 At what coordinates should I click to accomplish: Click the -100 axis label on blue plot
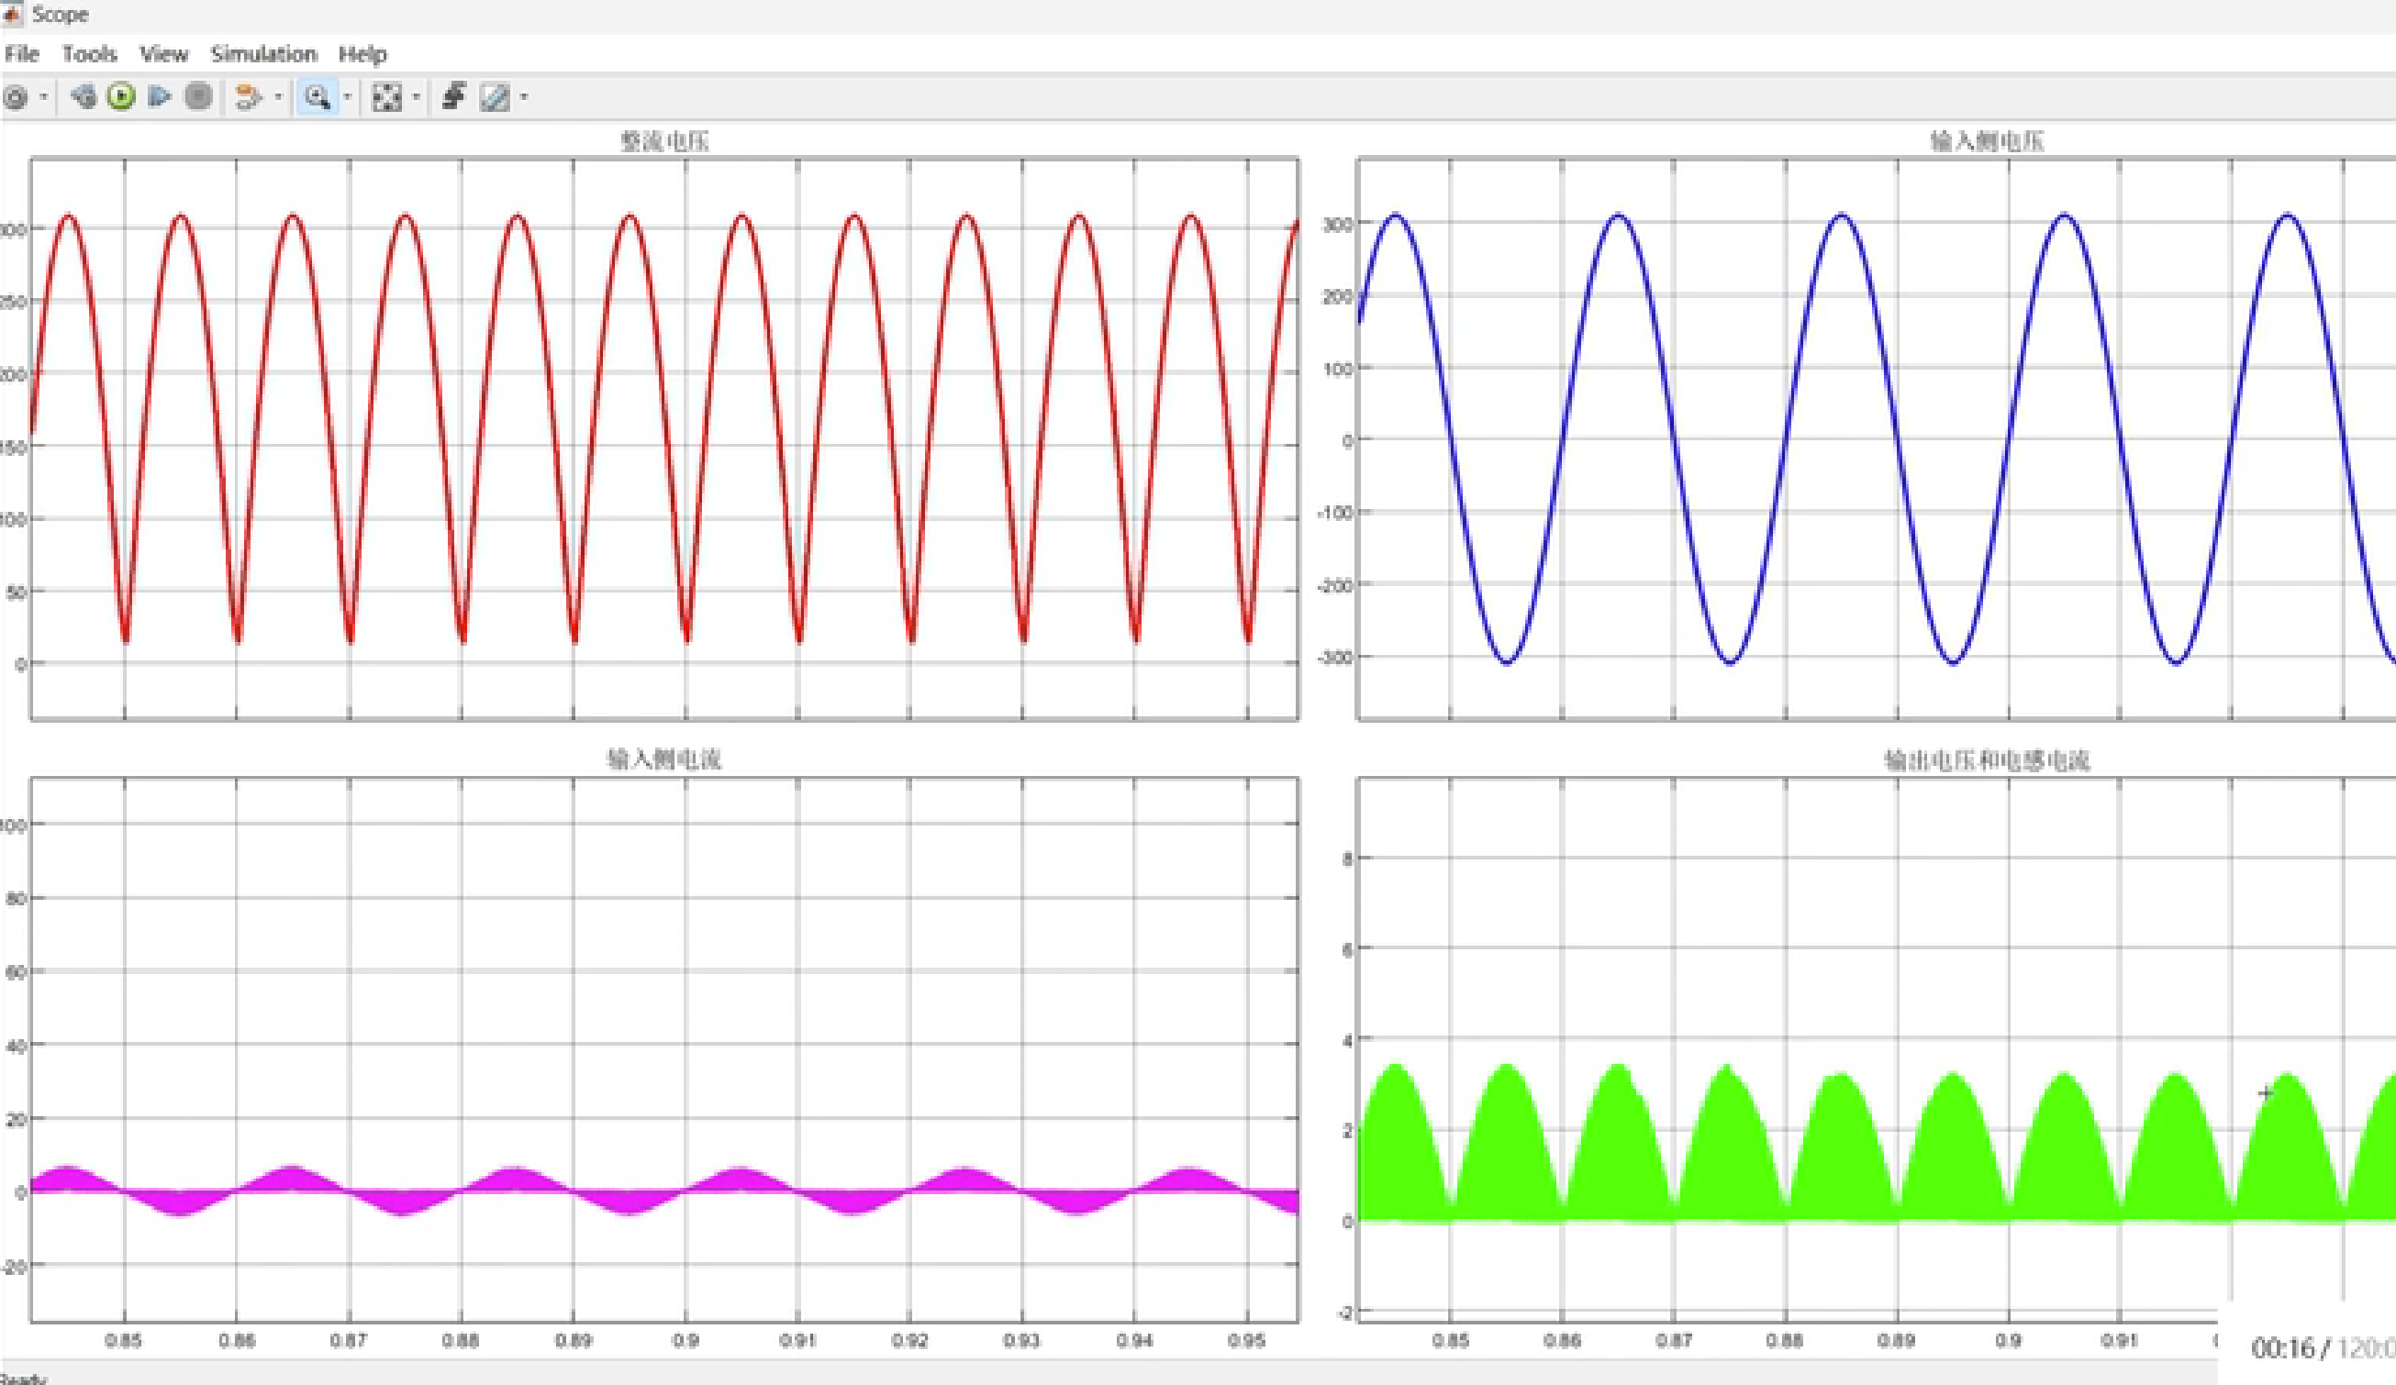1335,513
